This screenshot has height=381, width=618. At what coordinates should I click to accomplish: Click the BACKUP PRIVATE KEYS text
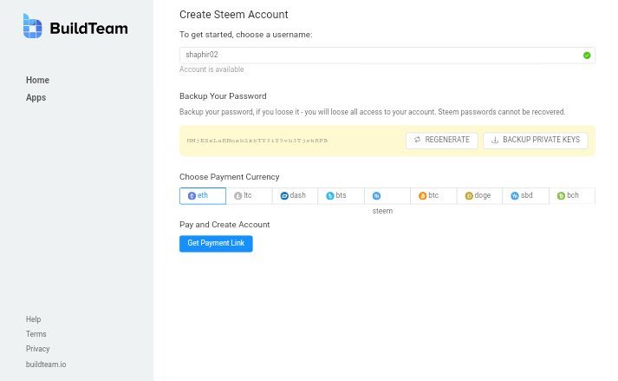[541, 140]
